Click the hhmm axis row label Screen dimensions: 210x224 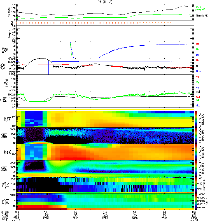[4, 218]
